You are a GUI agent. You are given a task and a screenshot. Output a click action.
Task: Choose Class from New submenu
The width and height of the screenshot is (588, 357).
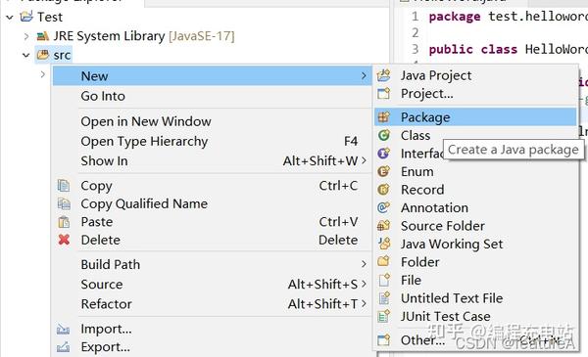coord(475,135)
